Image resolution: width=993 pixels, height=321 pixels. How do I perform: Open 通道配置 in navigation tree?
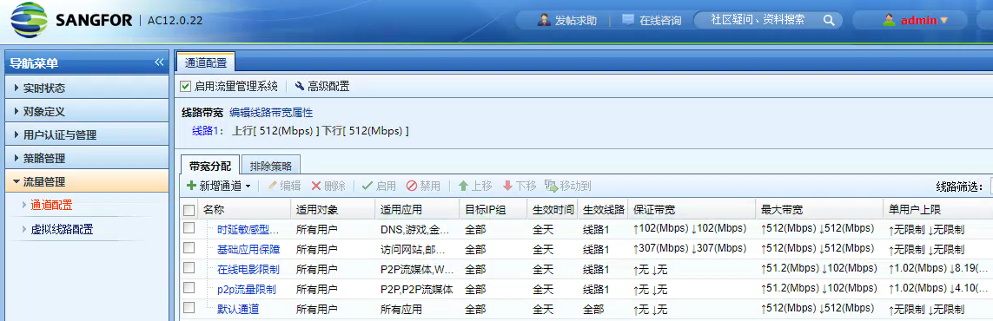pyautogui.click(x=51, y=205)
